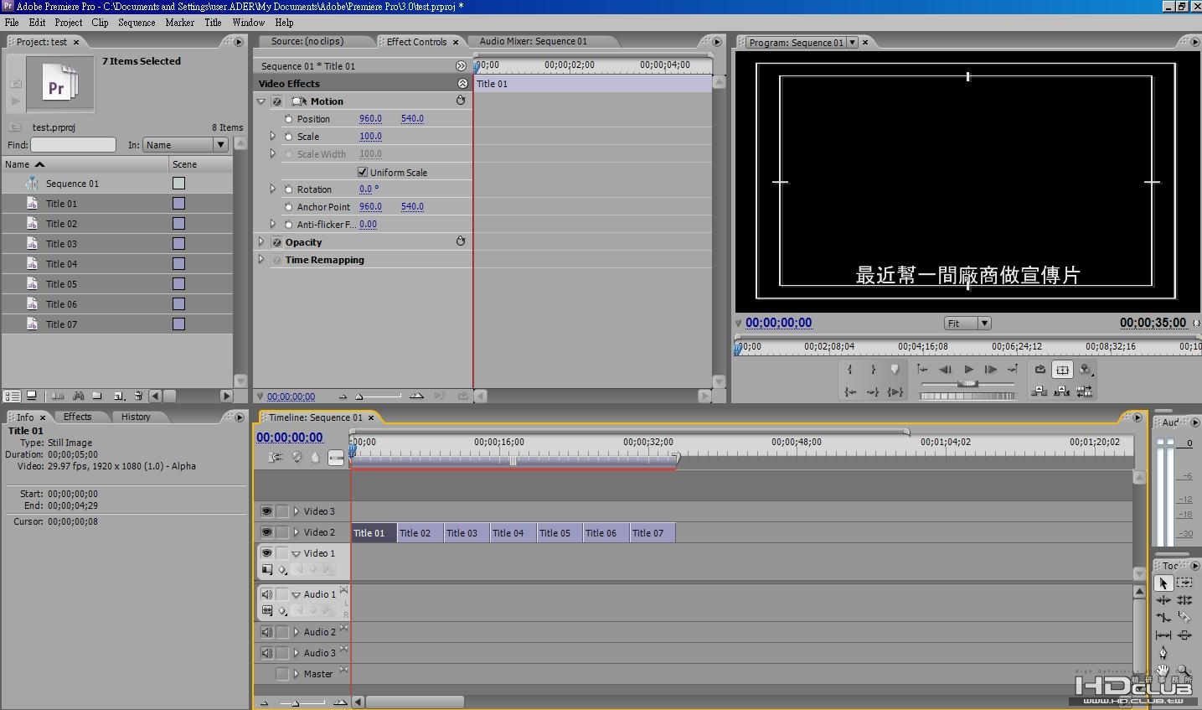The height and width of the screenshot is (710, 1202).
Task: Reset Motion effect with its reset icon
Action: pyautogui.click(x=460, y=101)
